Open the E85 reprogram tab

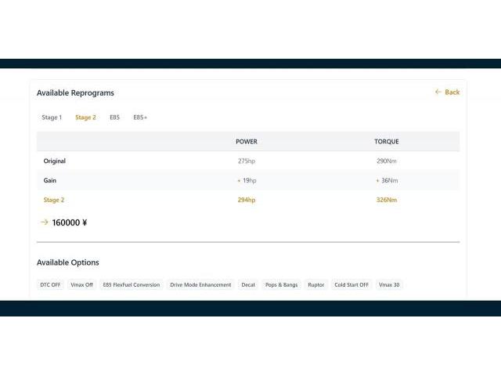click(x=114, y=117)
